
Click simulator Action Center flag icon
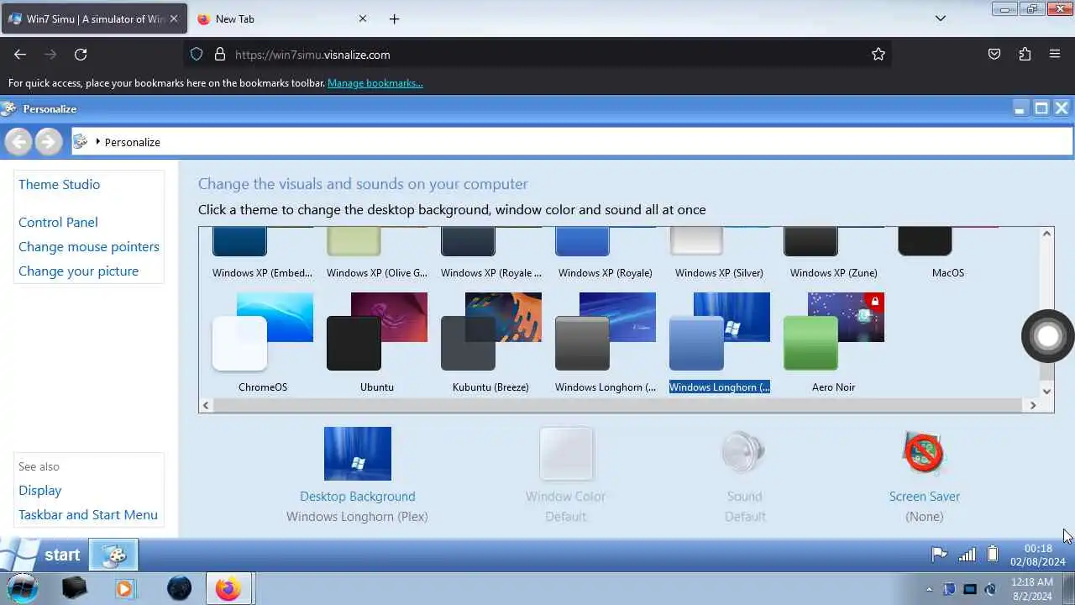939,555
